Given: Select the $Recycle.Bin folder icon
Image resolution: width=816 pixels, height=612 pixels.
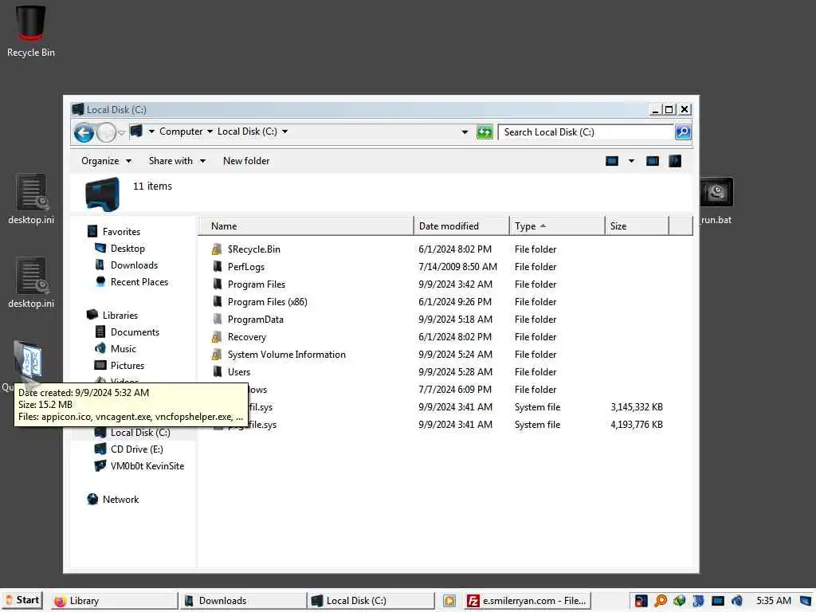Looking at the screenshot, I should click(217, 249).
